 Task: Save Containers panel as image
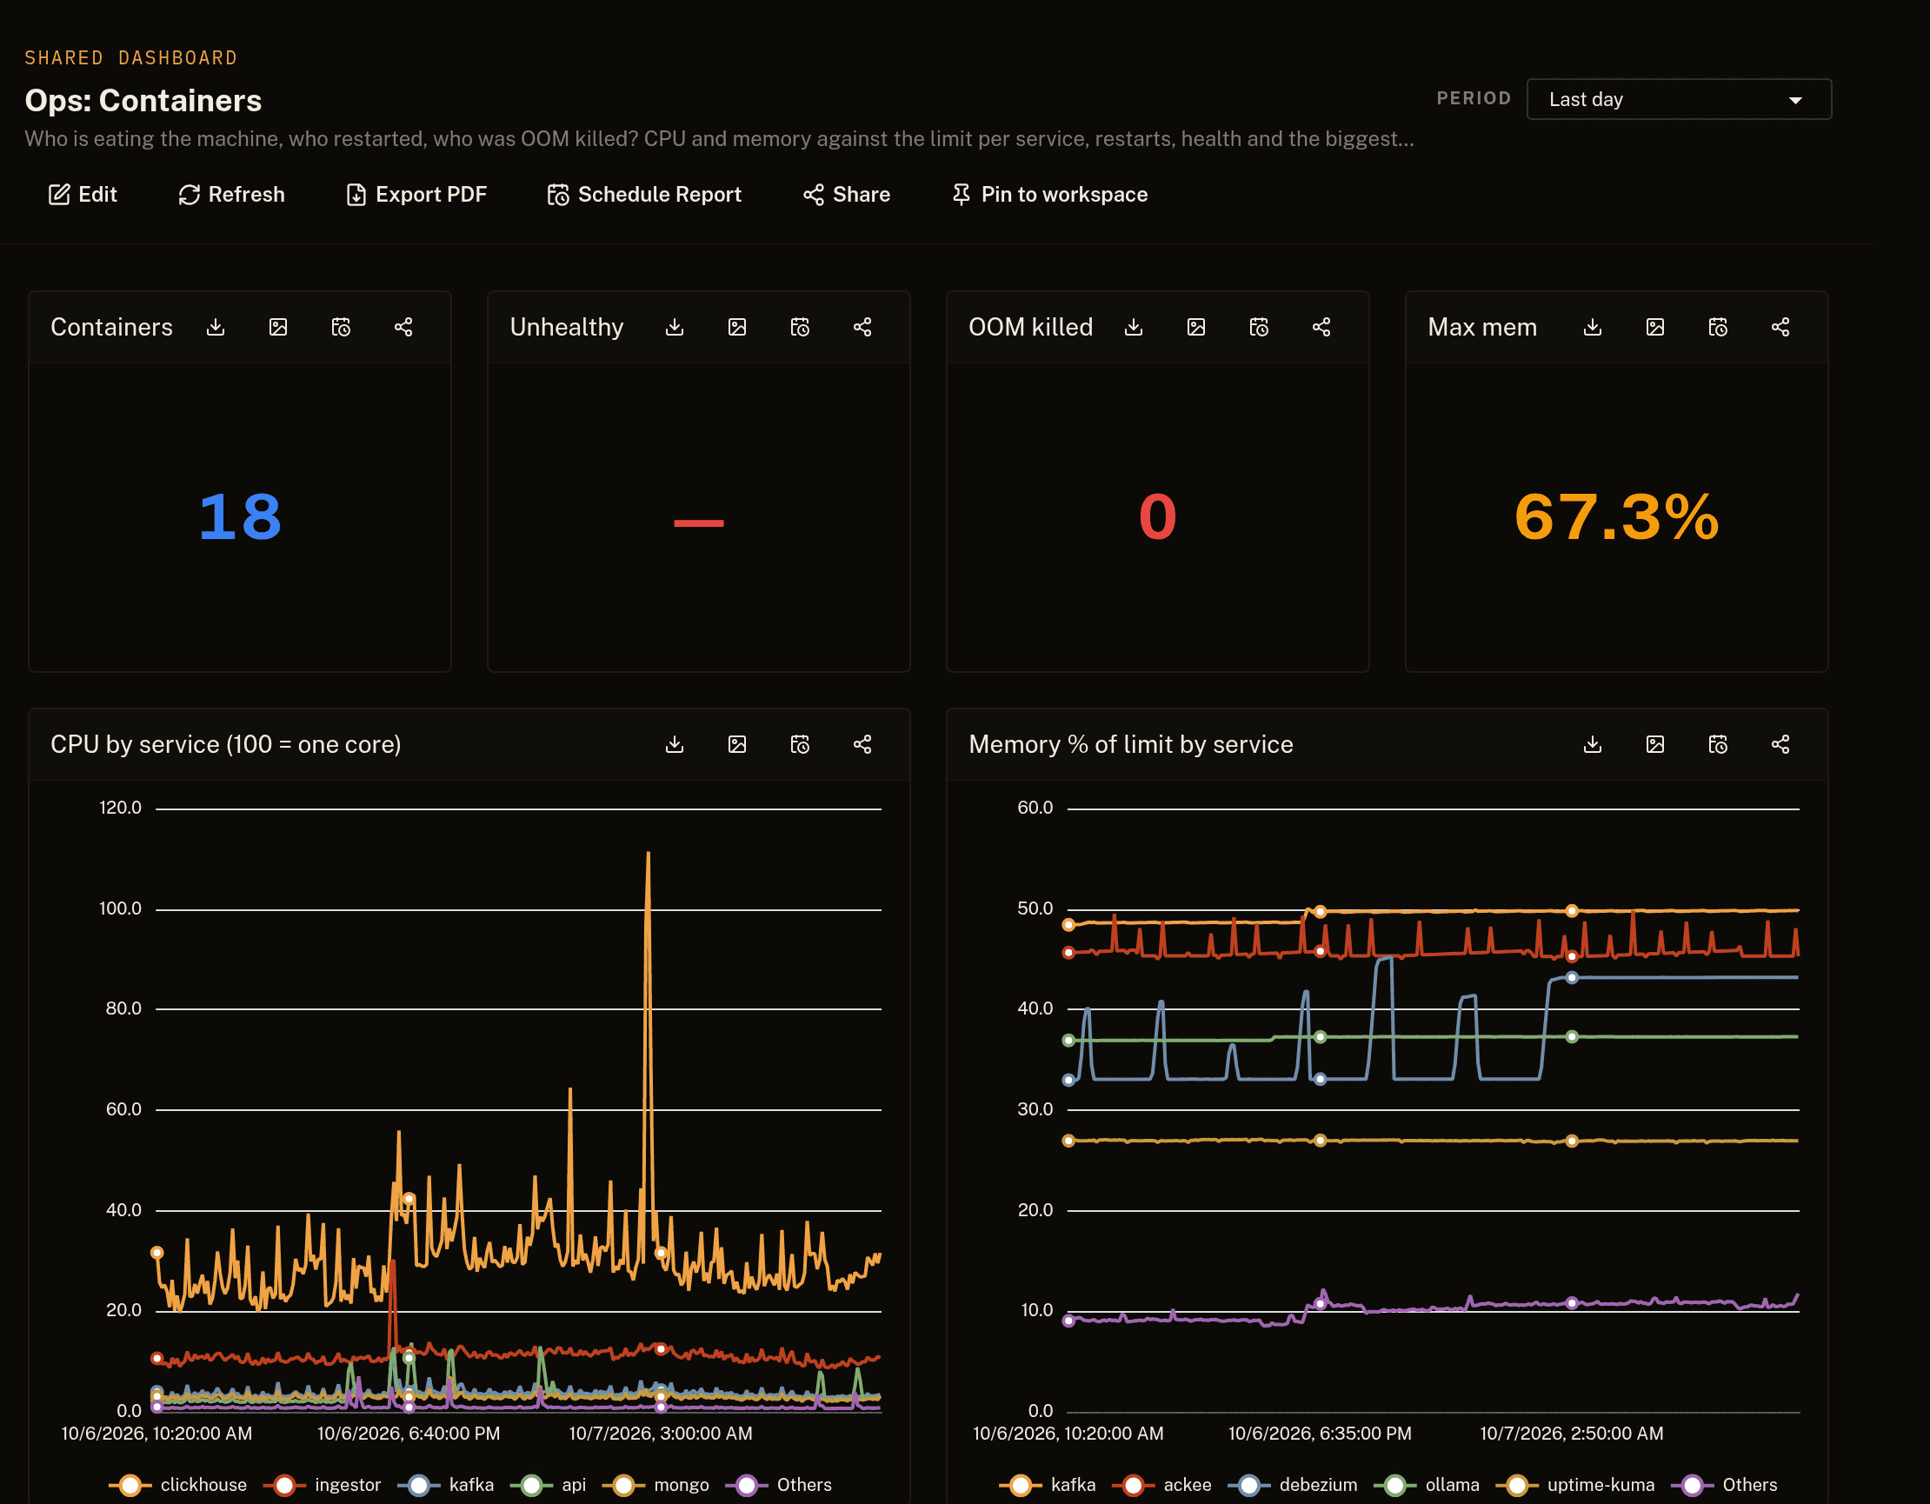click(278, 327)
